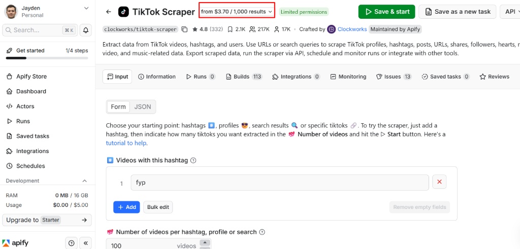The image size is (520, 249).
Task: Remove the fyp hashtag row
Action: [439, 182]
